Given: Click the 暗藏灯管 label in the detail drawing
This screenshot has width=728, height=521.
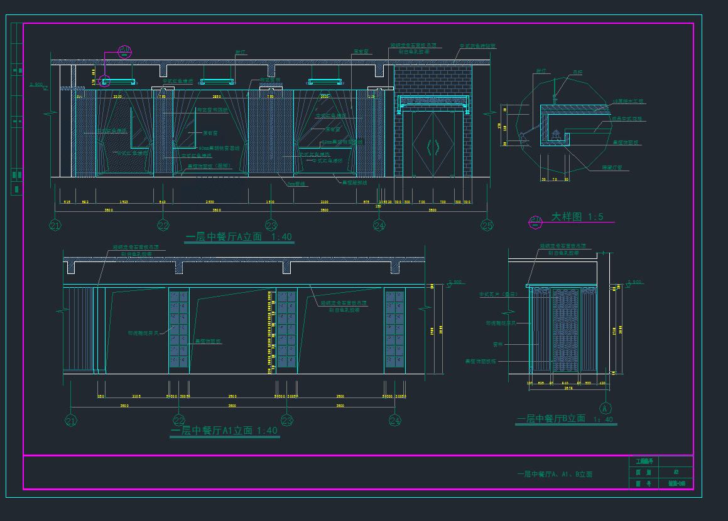Looking at the screenshot, I should (x=611, y=167).
